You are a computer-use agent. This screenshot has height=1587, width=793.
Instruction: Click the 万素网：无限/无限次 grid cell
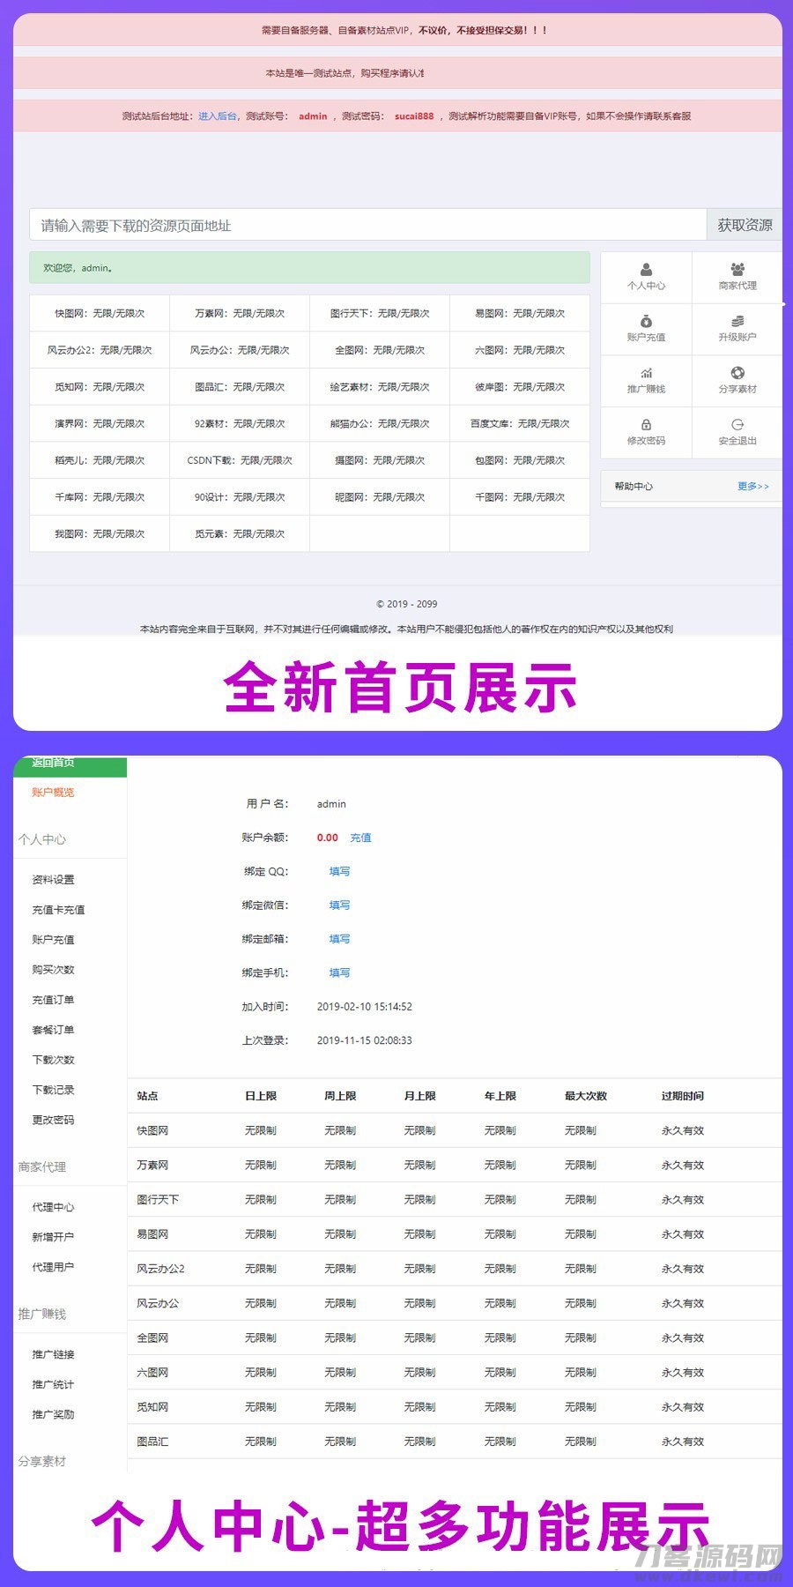pyautogui.click(x=240, y=313)
